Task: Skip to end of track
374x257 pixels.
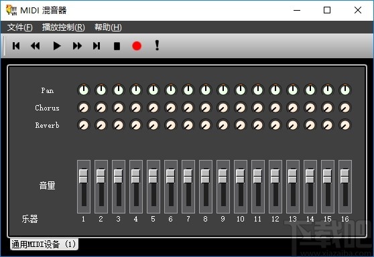Action: tap(97, 46)
